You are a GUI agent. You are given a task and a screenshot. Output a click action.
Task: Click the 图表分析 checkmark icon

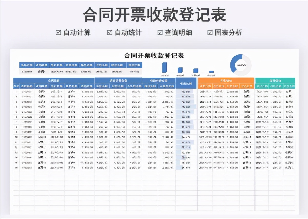click(x=210, y=33)
